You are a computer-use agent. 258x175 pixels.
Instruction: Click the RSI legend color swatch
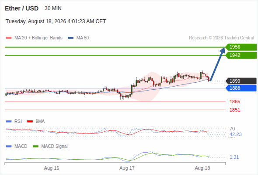(x=9, y=122)
